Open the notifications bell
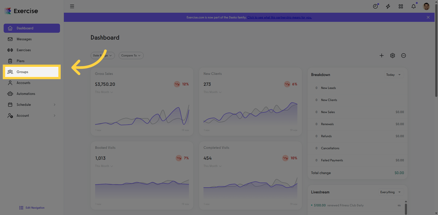This screenshot has height=215, width=438. coord(413,6)
